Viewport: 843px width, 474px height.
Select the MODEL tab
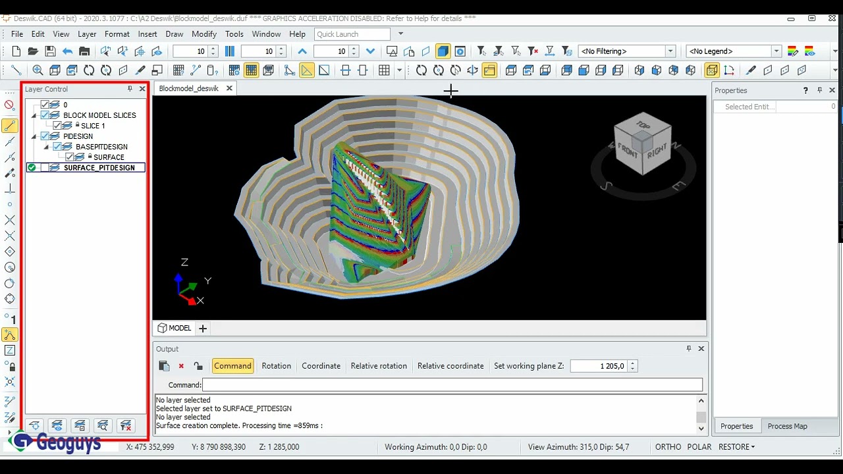[x=175, y=328]
